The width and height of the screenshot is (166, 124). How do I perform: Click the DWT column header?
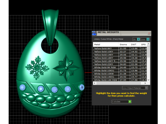[x=135, y=44]
